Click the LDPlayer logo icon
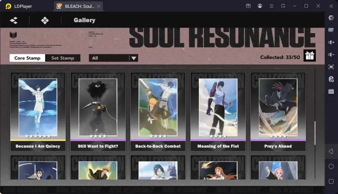338x194 pixels. tap(8, 6)
